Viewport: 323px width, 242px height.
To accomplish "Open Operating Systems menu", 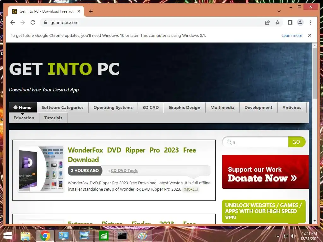I will (113, 107).
